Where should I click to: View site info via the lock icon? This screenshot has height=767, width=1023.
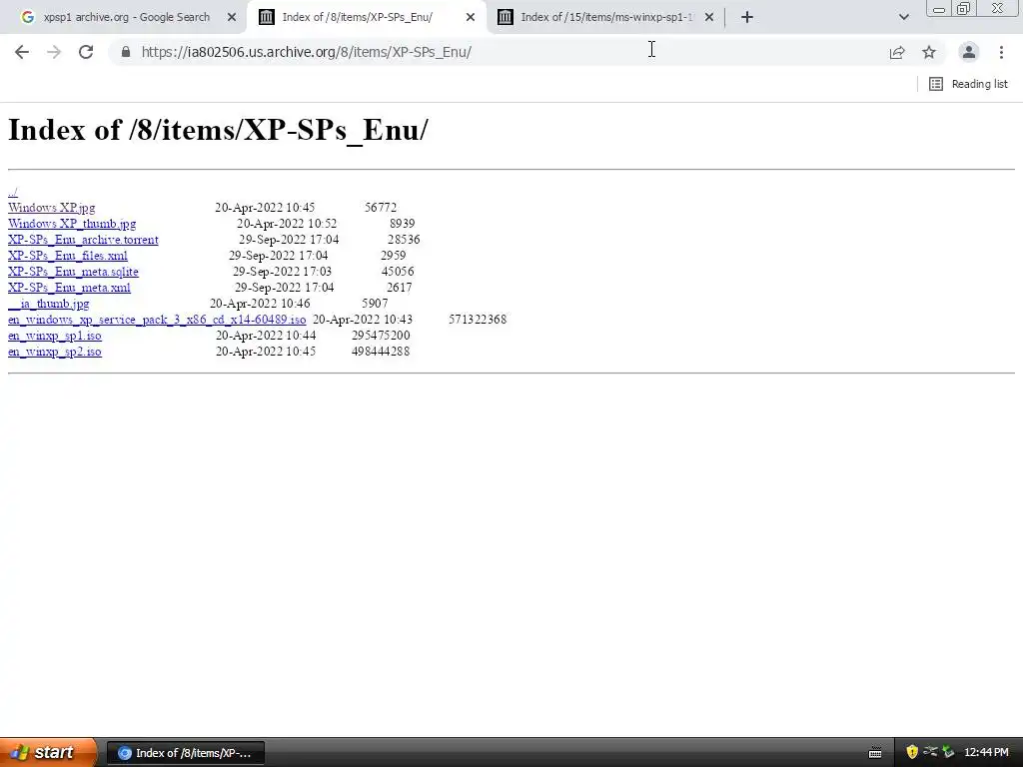click(126, 52)
